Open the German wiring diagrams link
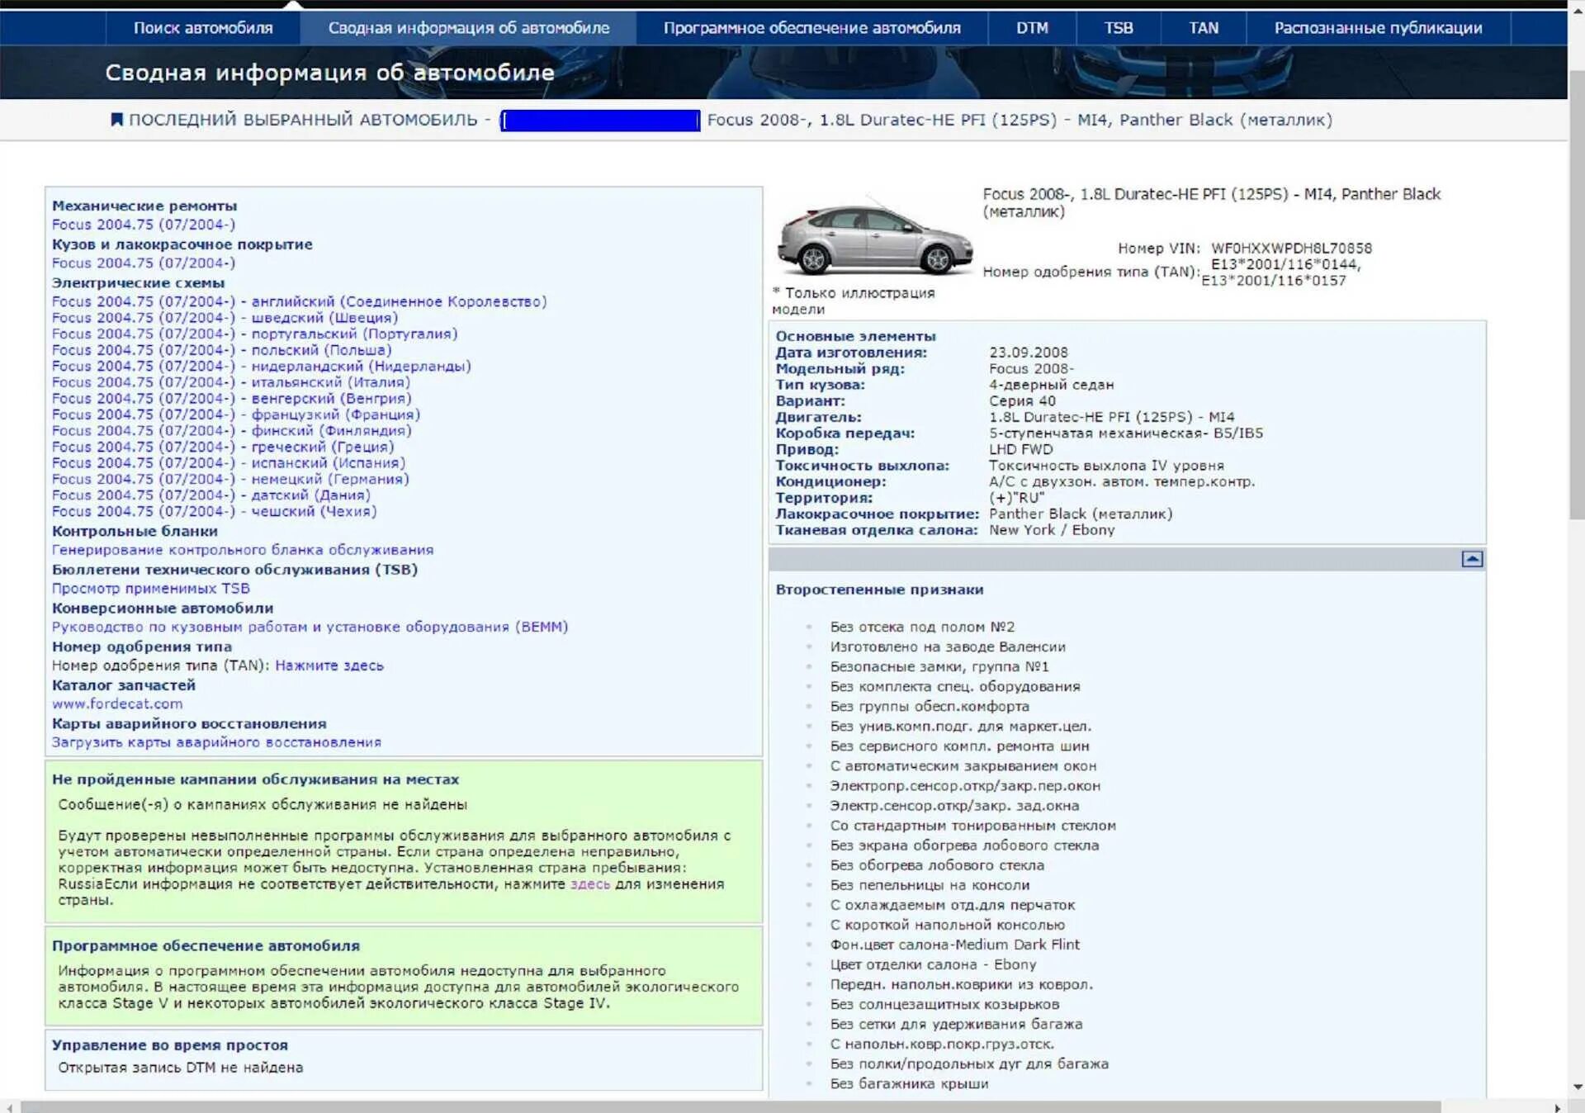Image resolution: width=1585 pixels, height=1113 pixels. pyautogui.click(x=230, y=479)
